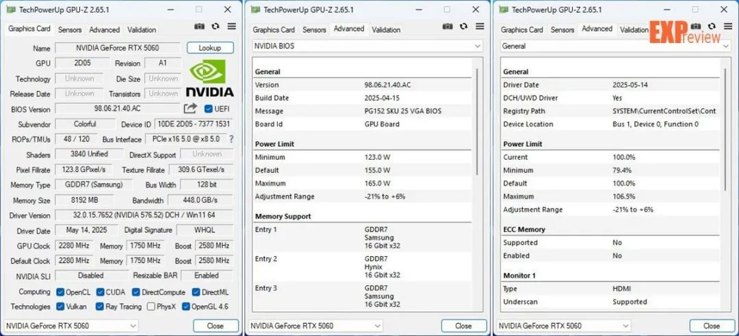This screenshot has height=336, width=739.
Task: Click the Lookup button
Action: click(210, 48)
